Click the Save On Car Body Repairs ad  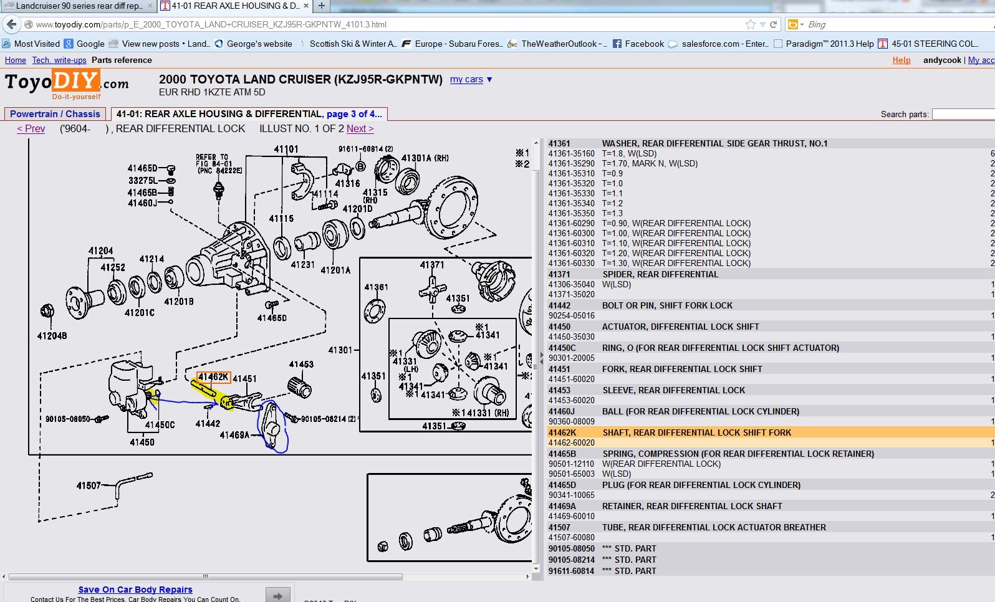(135, 590)
